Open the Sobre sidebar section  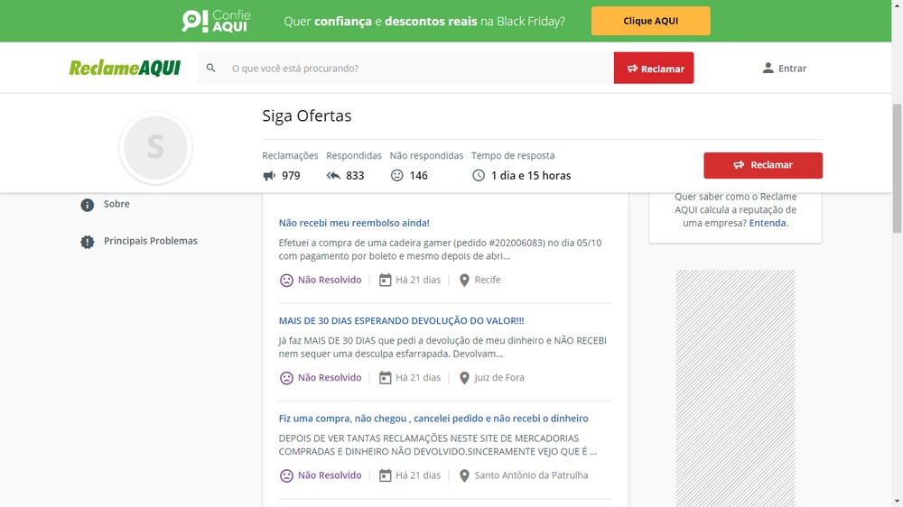pos(116,204)
